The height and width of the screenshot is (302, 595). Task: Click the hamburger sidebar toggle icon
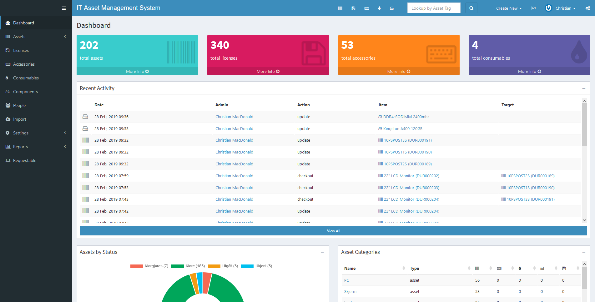pos(64,8)
